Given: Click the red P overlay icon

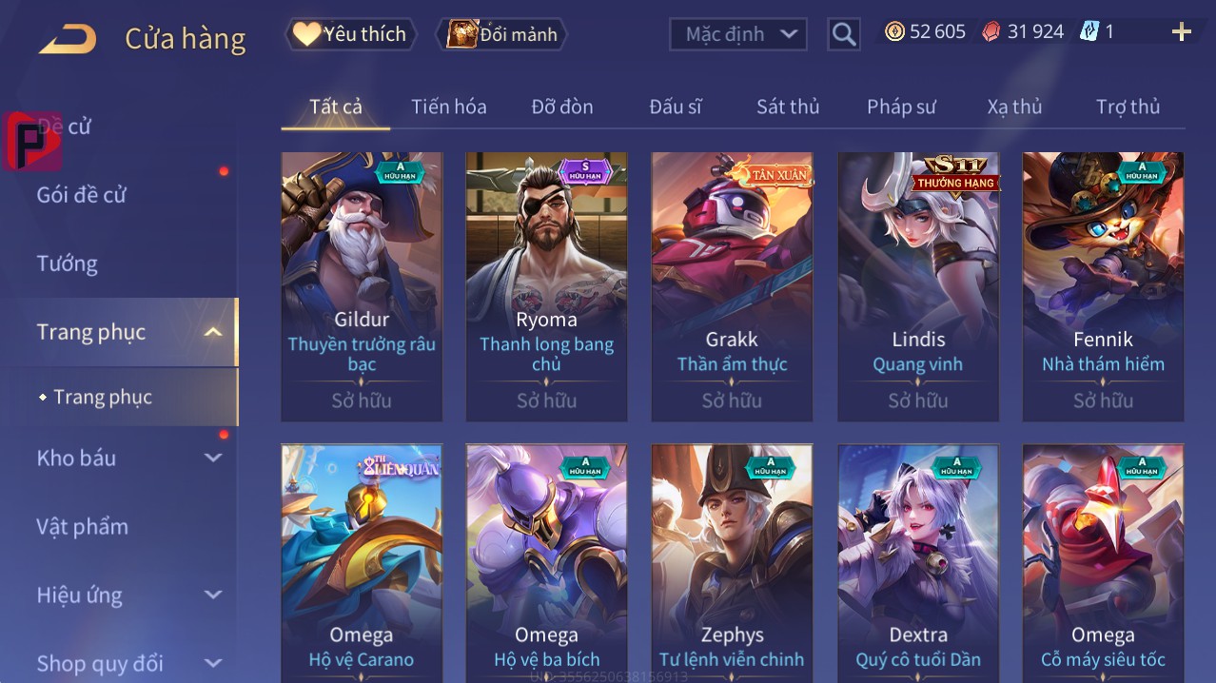Looking at the screenshot, I should (x=32, y=141).
